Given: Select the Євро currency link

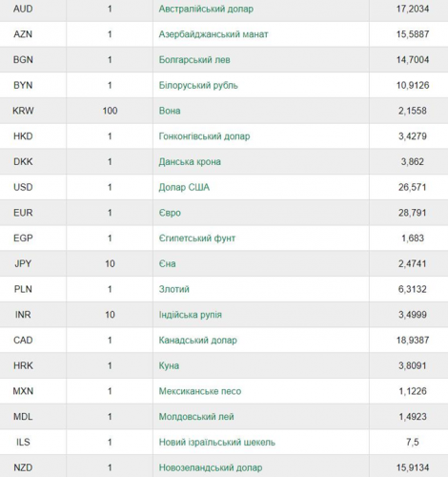Looking at the screenshot, I should click(170, 213).
